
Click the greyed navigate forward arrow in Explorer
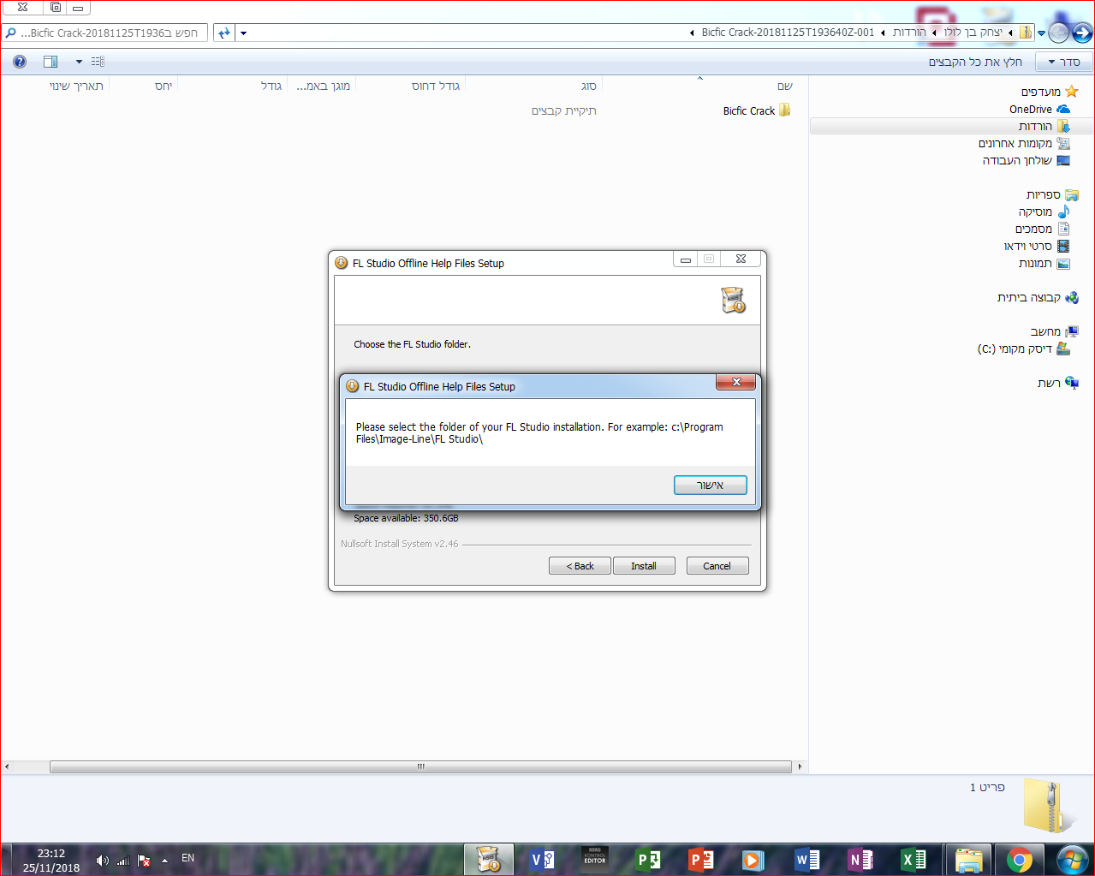click(x=1059, y=33)
